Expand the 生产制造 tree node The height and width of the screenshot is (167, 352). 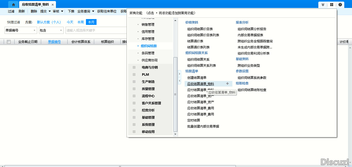134,82
